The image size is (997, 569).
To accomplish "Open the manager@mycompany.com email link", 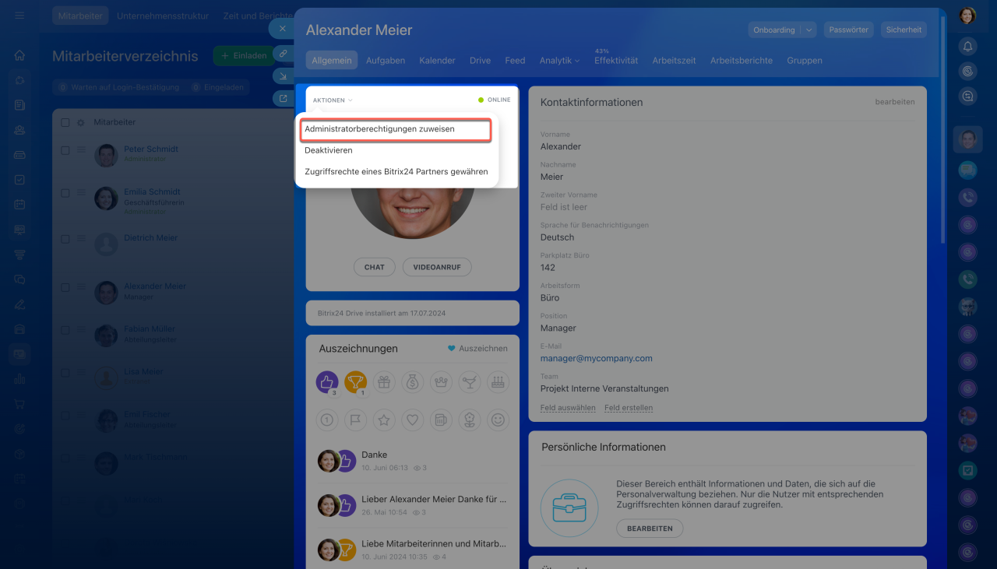I will [597, 359].
